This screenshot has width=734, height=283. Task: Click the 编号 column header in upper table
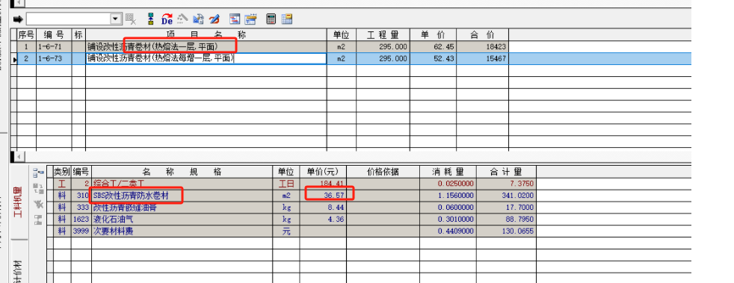coord(54,34)
